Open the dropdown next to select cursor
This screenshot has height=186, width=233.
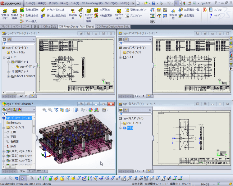click(180, 3)
